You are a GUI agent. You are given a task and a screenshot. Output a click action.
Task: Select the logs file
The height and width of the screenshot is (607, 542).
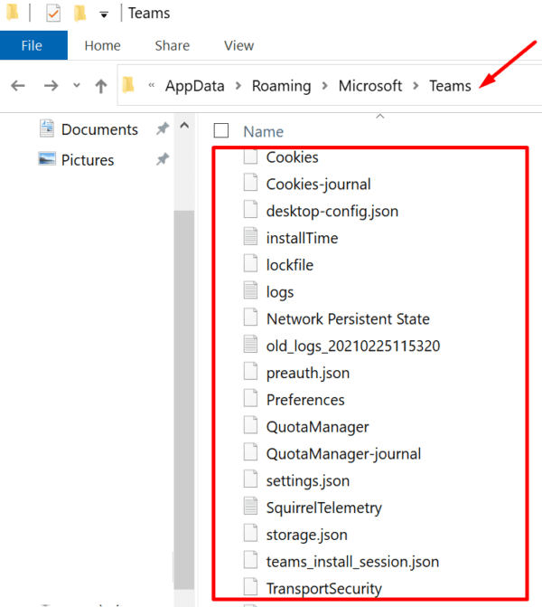tap(280, 292)
